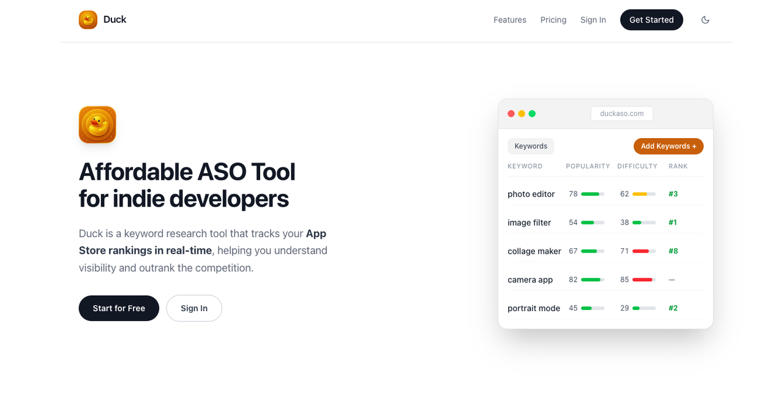Click difficulty value 85
The width and height of the screenshot is (783, 398).
tap(624, 279)
